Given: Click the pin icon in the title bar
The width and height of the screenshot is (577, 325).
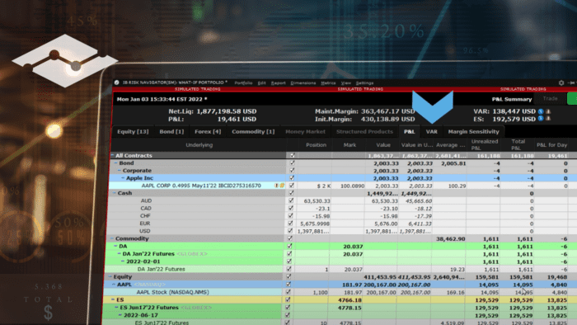Looking at the screenshot, I should click(x=571, y=82).
